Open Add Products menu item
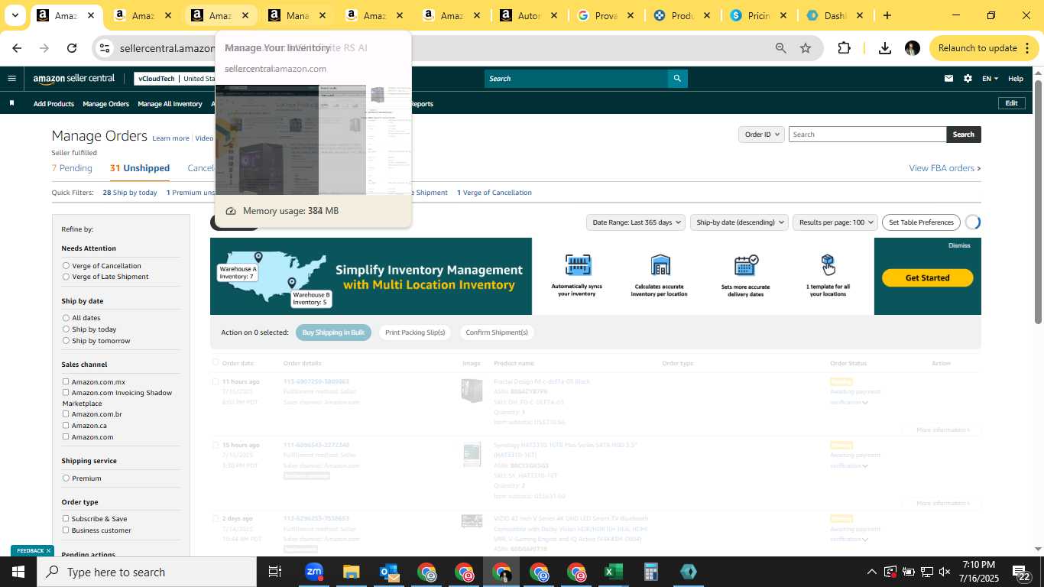 coord(53,104)
